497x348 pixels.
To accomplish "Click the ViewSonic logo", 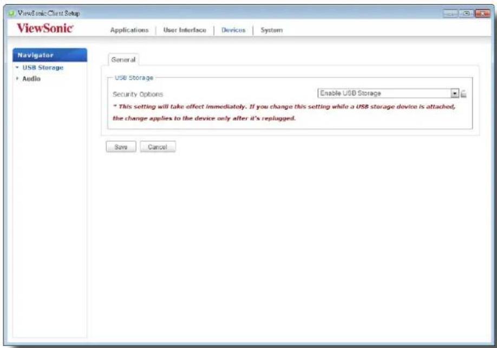I will click(45, 28).
